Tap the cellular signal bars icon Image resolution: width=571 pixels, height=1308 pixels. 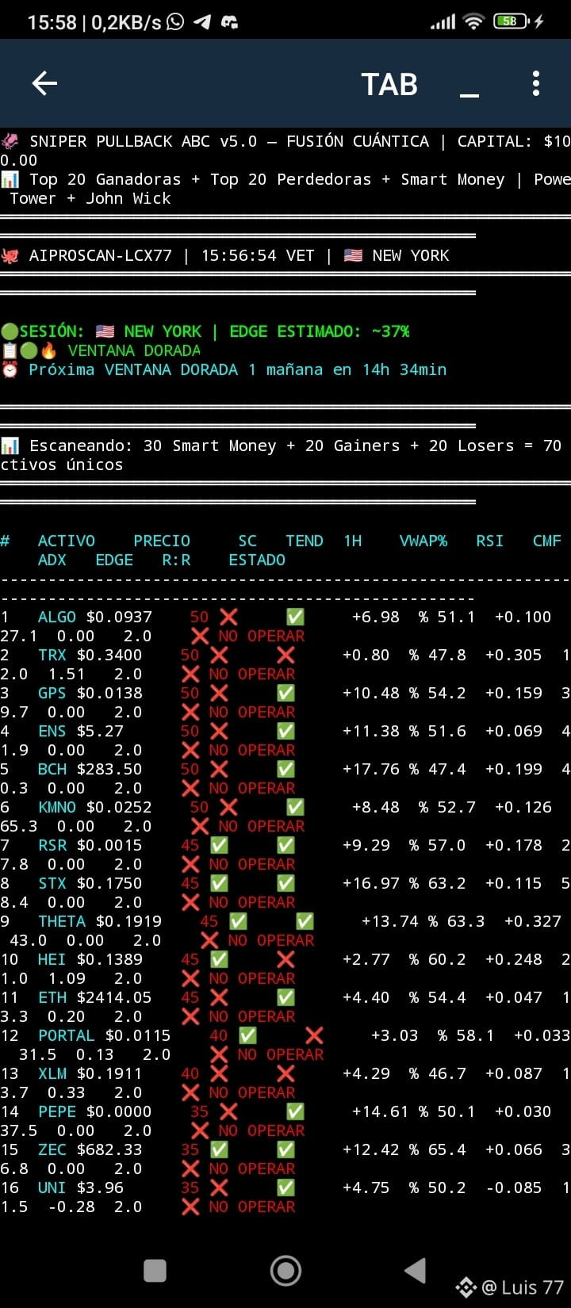click(x=443, y=22)
